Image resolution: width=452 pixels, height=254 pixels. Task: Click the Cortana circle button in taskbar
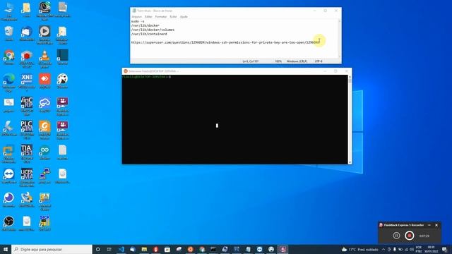[97, 249]
